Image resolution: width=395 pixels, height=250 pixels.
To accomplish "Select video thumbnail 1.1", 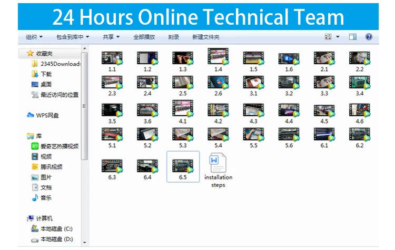I will point(112,61).
